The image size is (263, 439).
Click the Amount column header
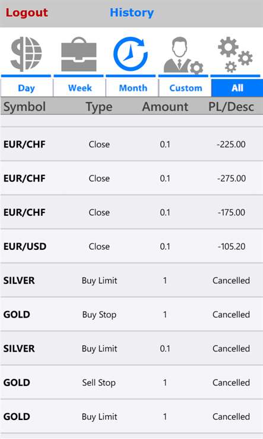(165, 106)
